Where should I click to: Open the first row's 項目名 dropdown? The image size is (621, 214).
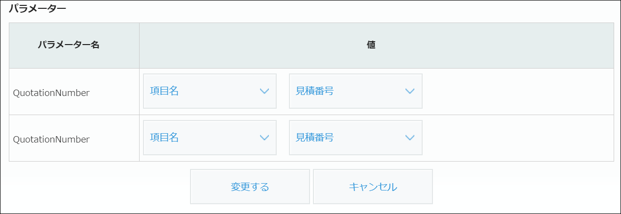tap(210, 91)
